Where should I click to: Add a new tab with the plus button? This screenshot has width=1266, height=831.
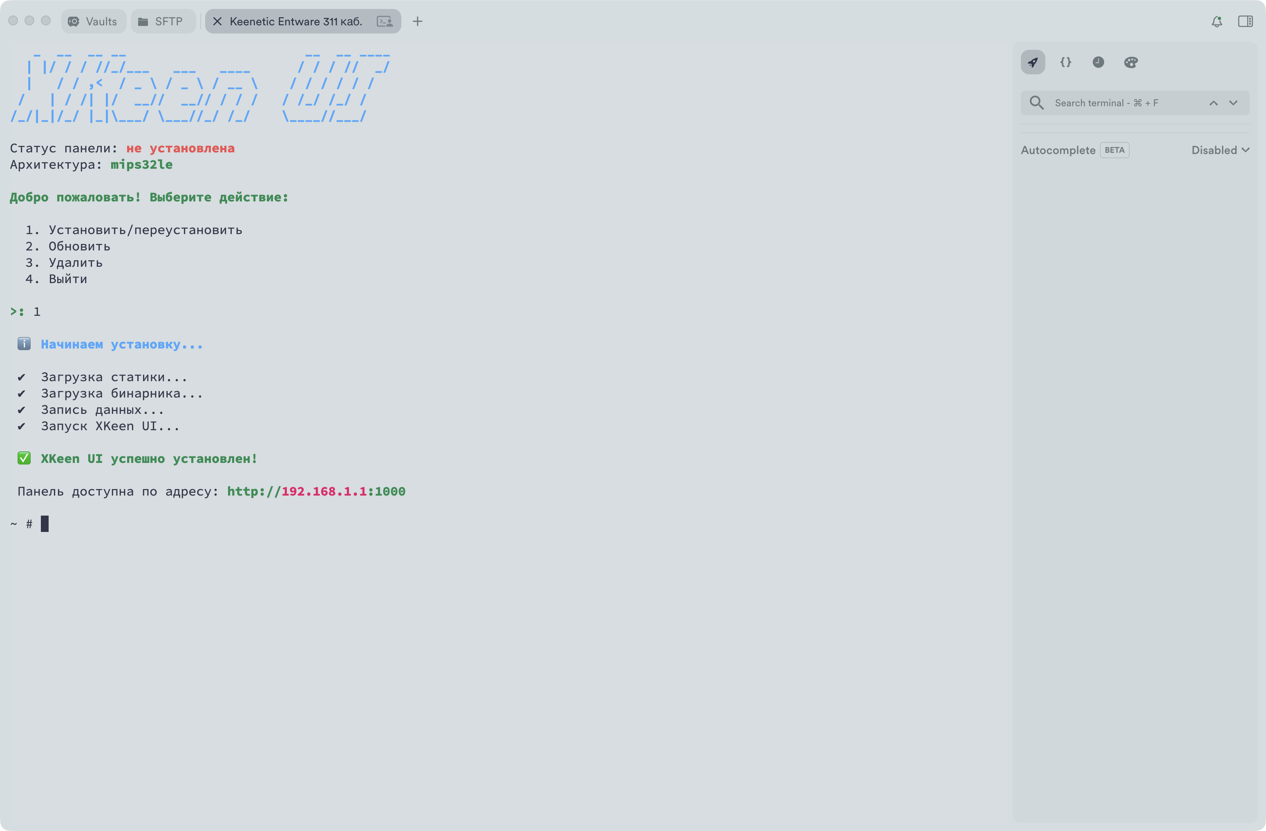tap(418, 21)
